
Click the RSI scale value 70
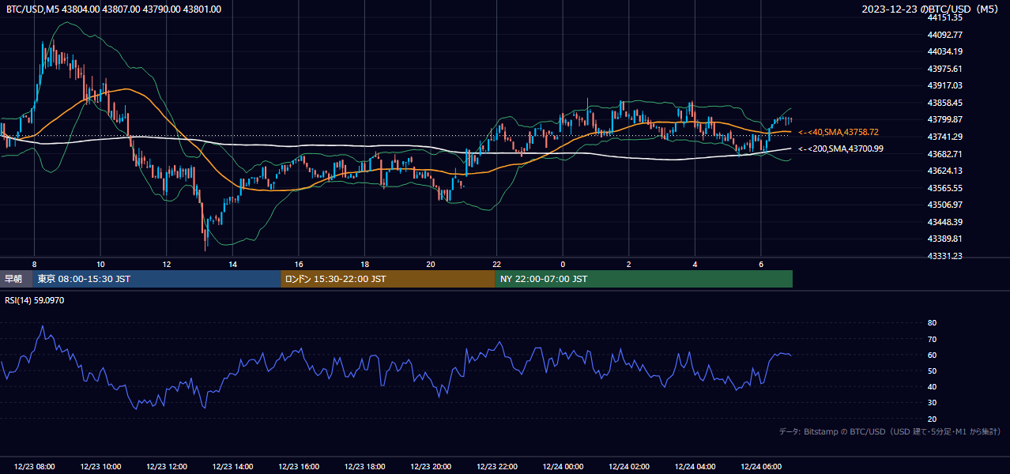pyautogui.click(x=932, y=339)
